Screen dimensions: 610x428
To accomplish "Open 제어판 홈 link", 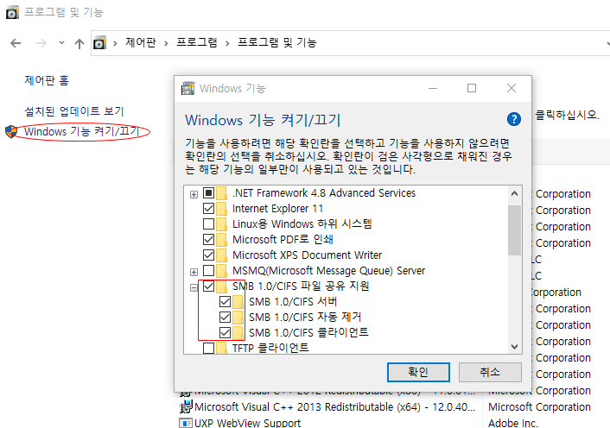I will [x=47, y=80].
